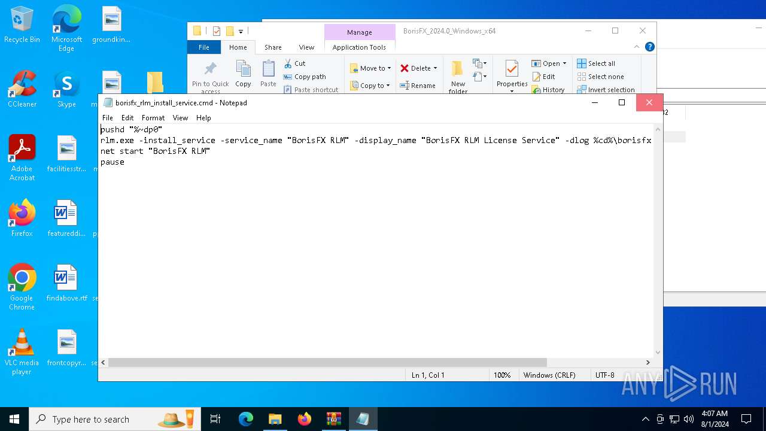
Task: Click Invert selection in Explorer ribbon
Action: pos(606,90)
